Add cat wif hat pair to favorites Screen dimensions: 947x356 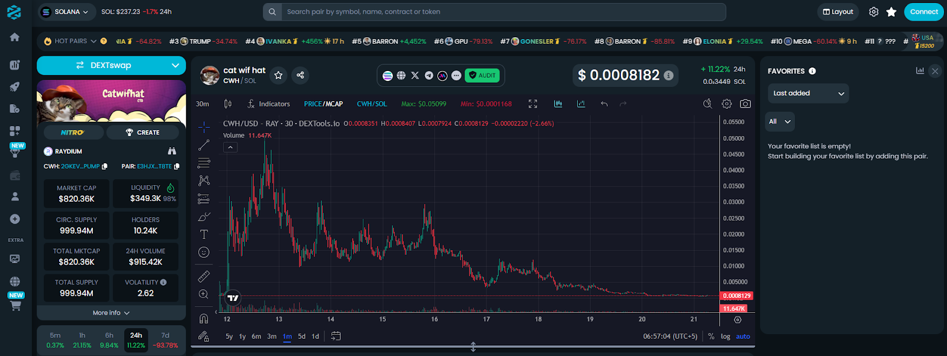(x=278, y=75)
